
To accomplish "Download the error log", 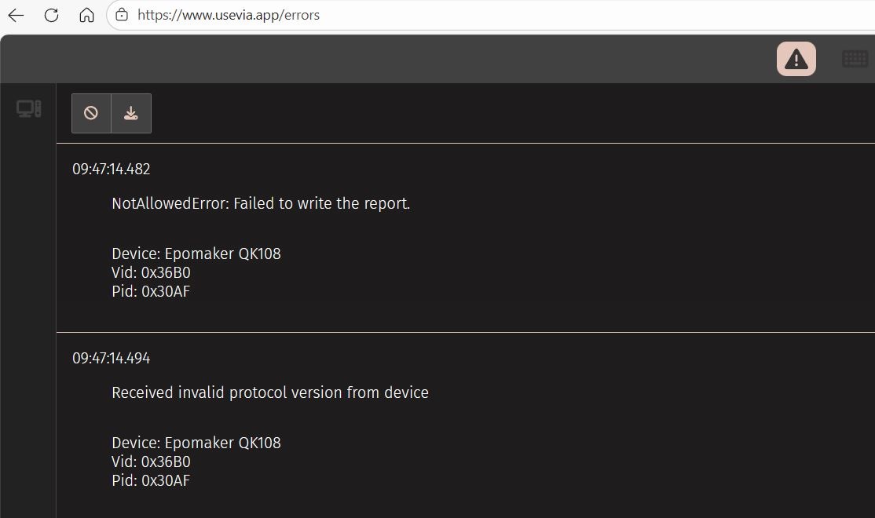I will (x=131, y=113).
